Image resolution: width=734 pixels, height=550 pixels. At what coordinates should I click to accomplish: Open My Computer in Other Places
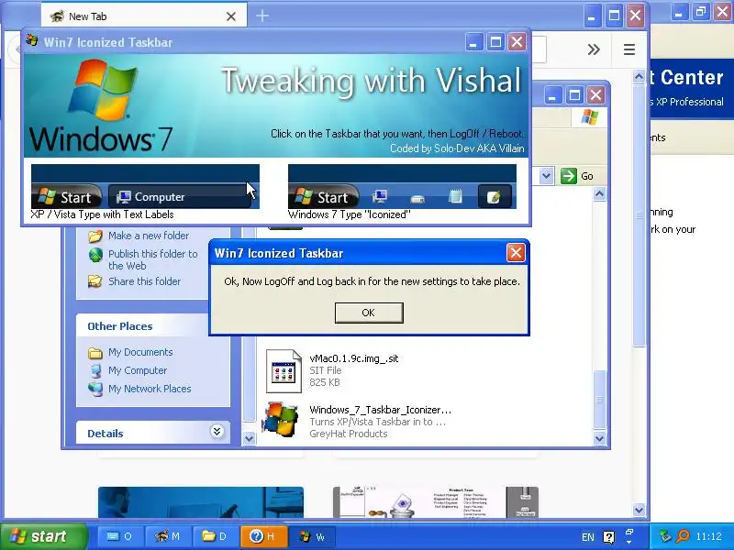click(138, 370)
